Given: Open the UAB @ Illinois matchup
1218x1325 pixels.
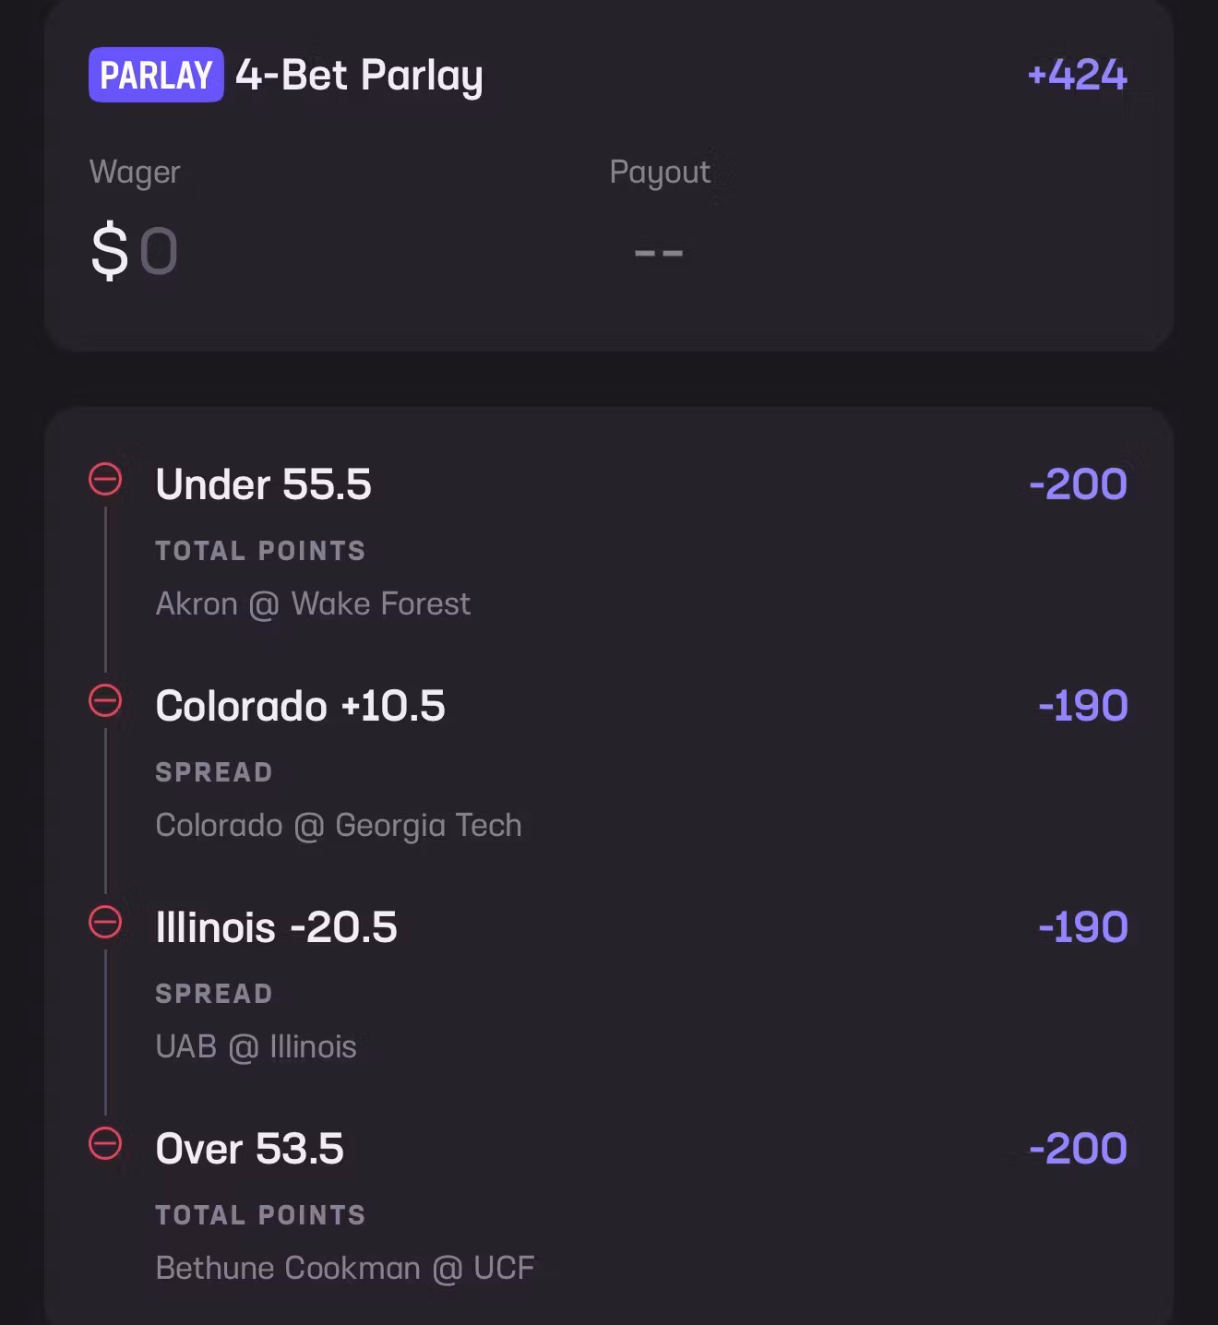Looking at the screenshot, I should (x=256, y=1047).
